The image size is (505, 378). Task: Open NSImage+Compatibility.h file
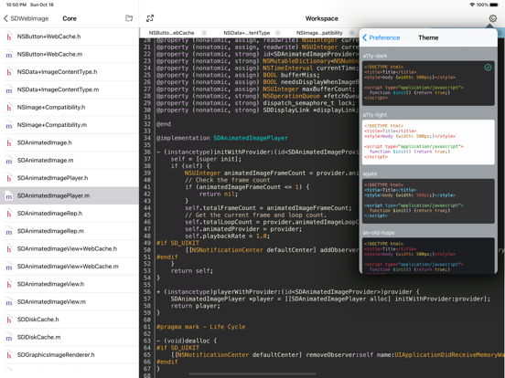point(70,107)
